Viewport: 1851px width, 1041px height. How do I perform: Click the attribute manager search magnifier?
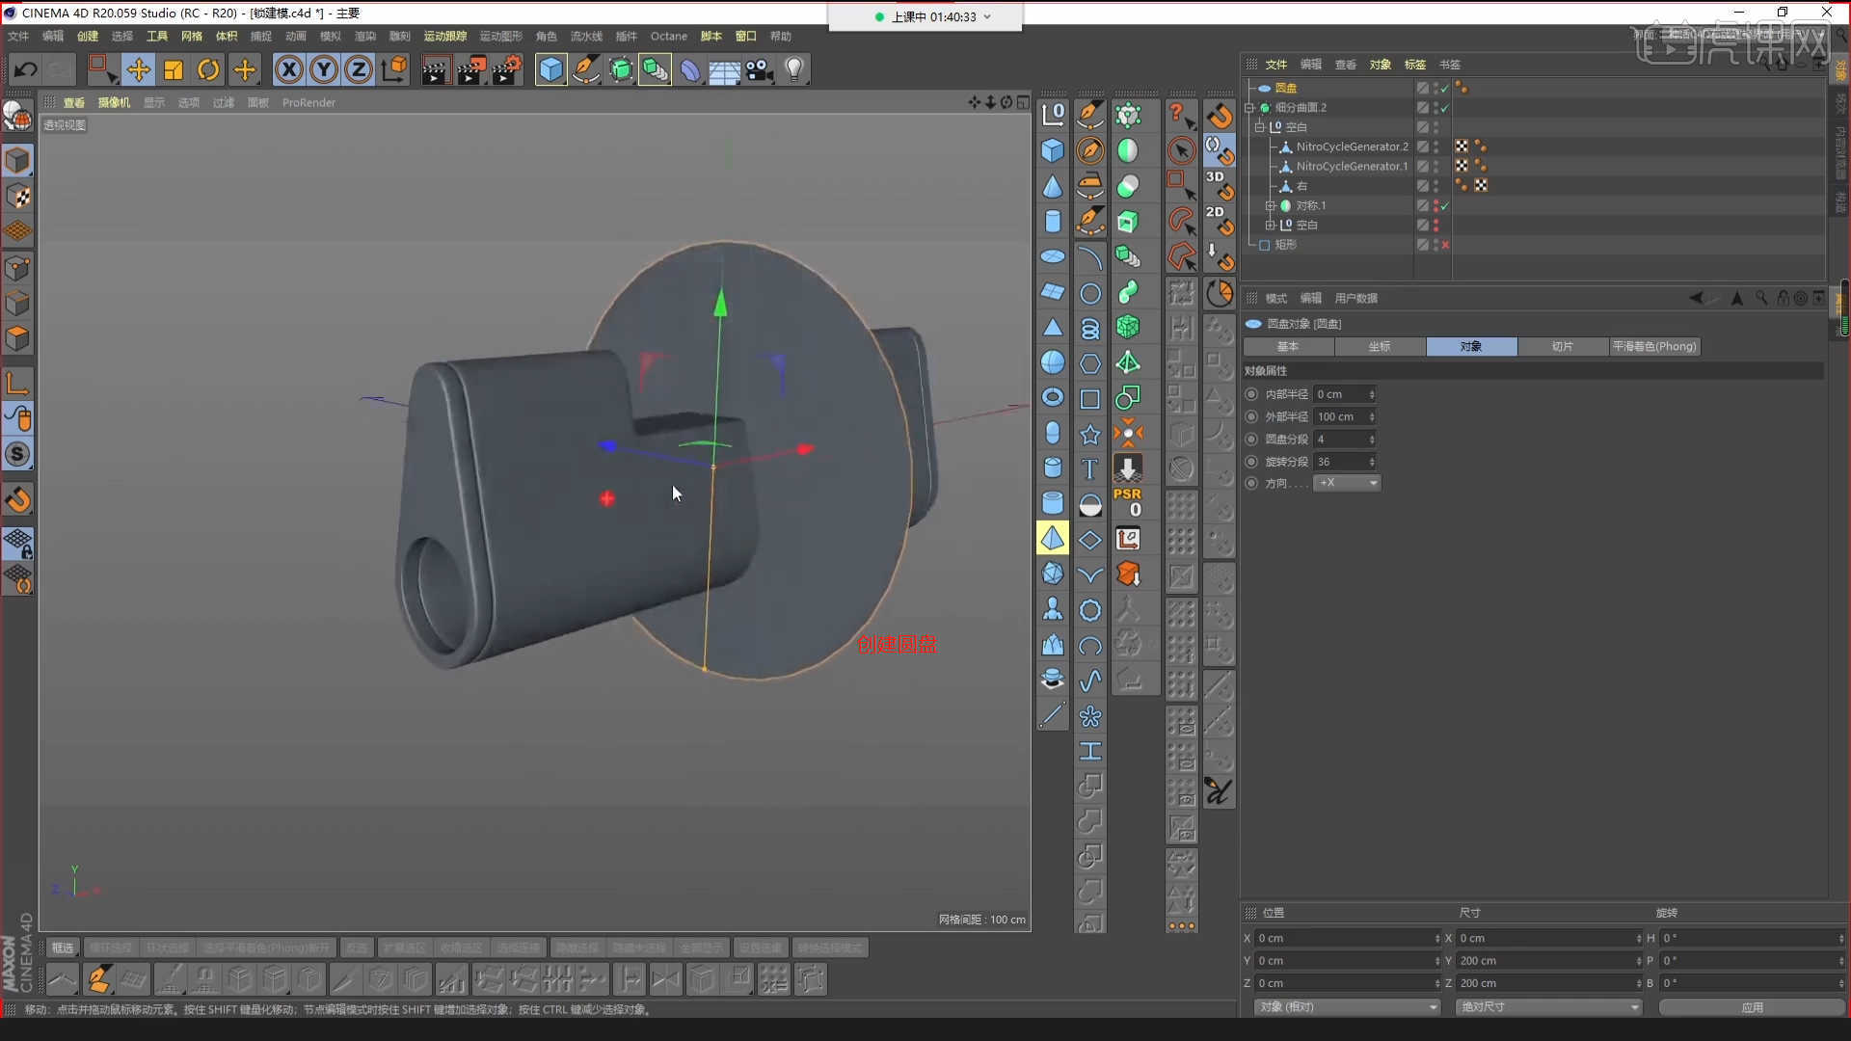coord(1761,298)
